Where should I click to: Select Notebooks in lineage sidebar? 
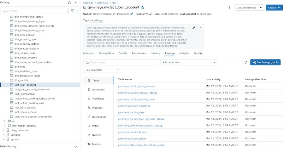(98, 90)
